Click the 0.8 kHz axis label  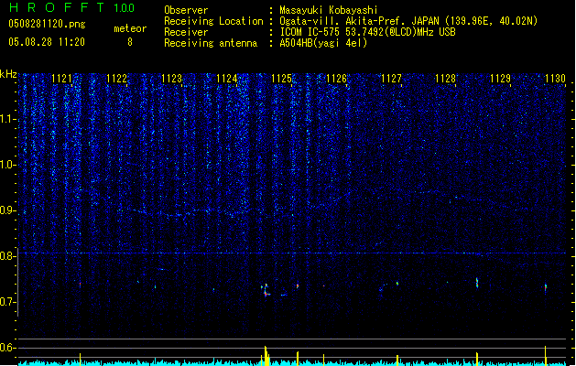[7, 256]
